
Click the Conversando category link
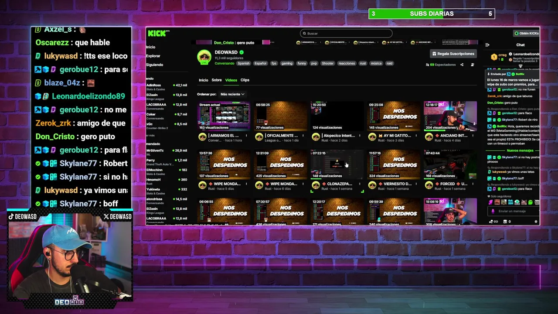[225, 63]
